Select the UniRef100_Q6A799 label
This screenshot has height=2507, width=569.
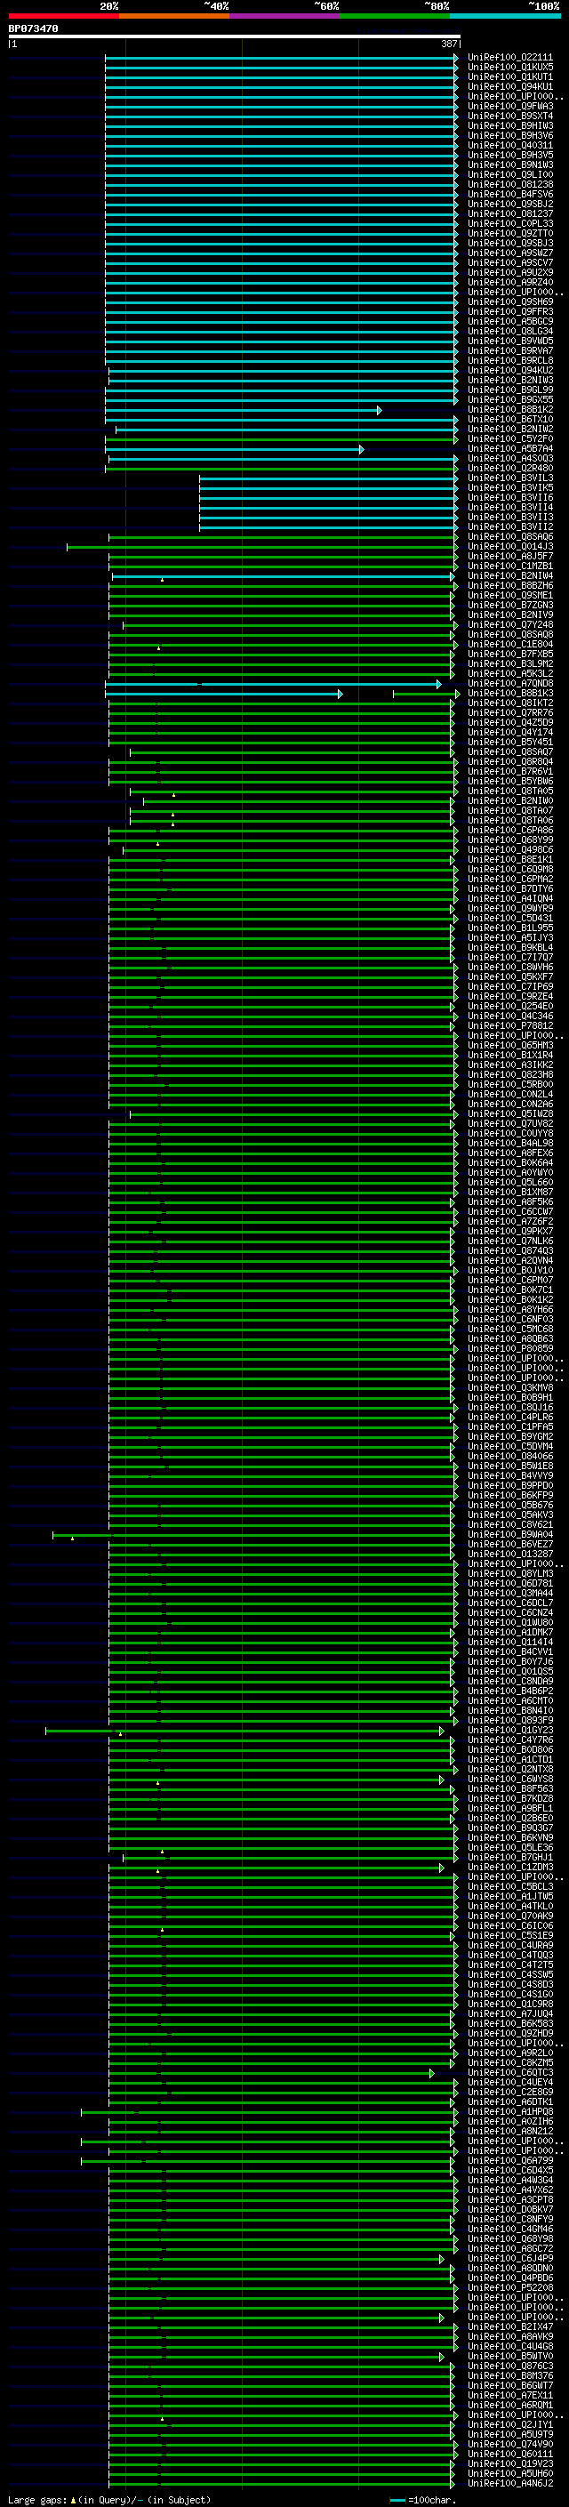tap(510, 2160)
